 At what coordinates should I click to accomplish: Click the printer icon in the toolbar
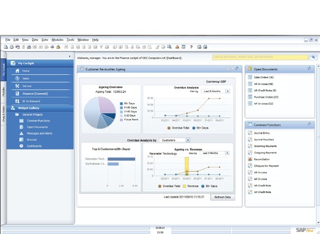point(12,47)
